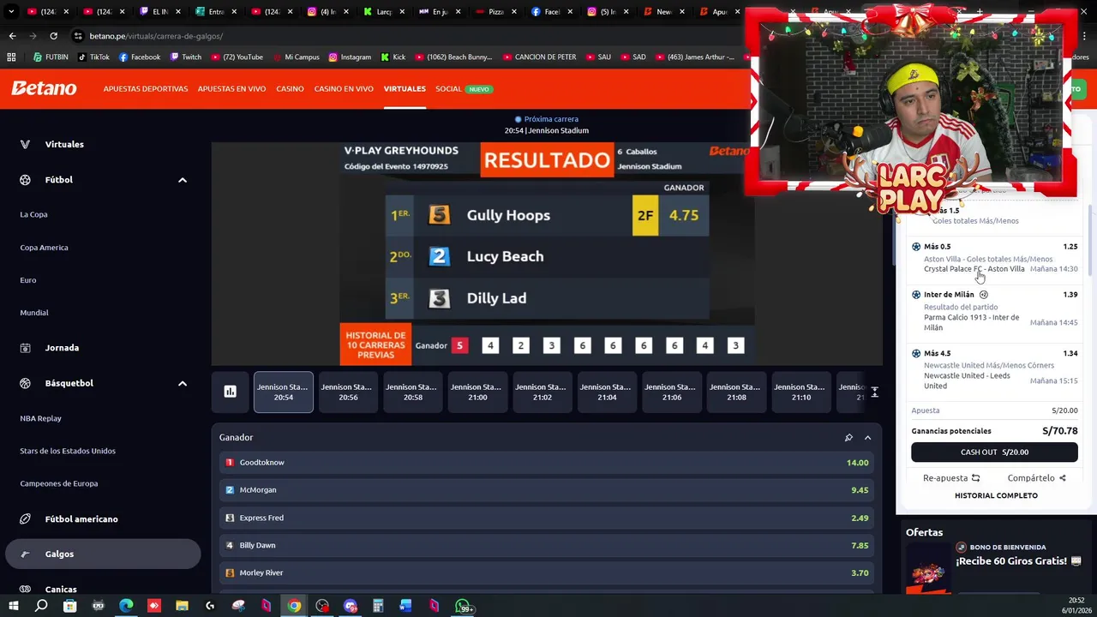Open Microsoft Word from the taskbar

point(405,606)
